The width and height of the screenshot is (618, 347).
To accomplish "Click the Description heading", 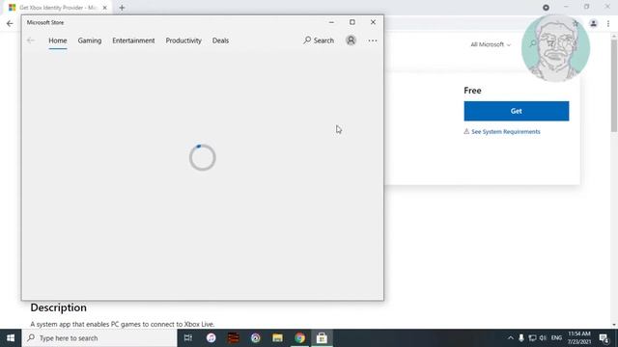I will (x=58, y=307).
